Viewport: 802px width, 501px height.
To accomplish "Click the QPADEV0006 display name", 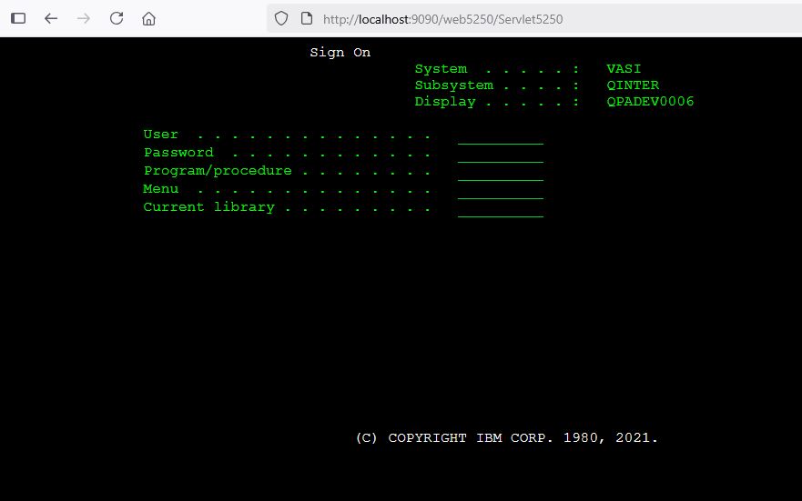I will tap(650, 102).
